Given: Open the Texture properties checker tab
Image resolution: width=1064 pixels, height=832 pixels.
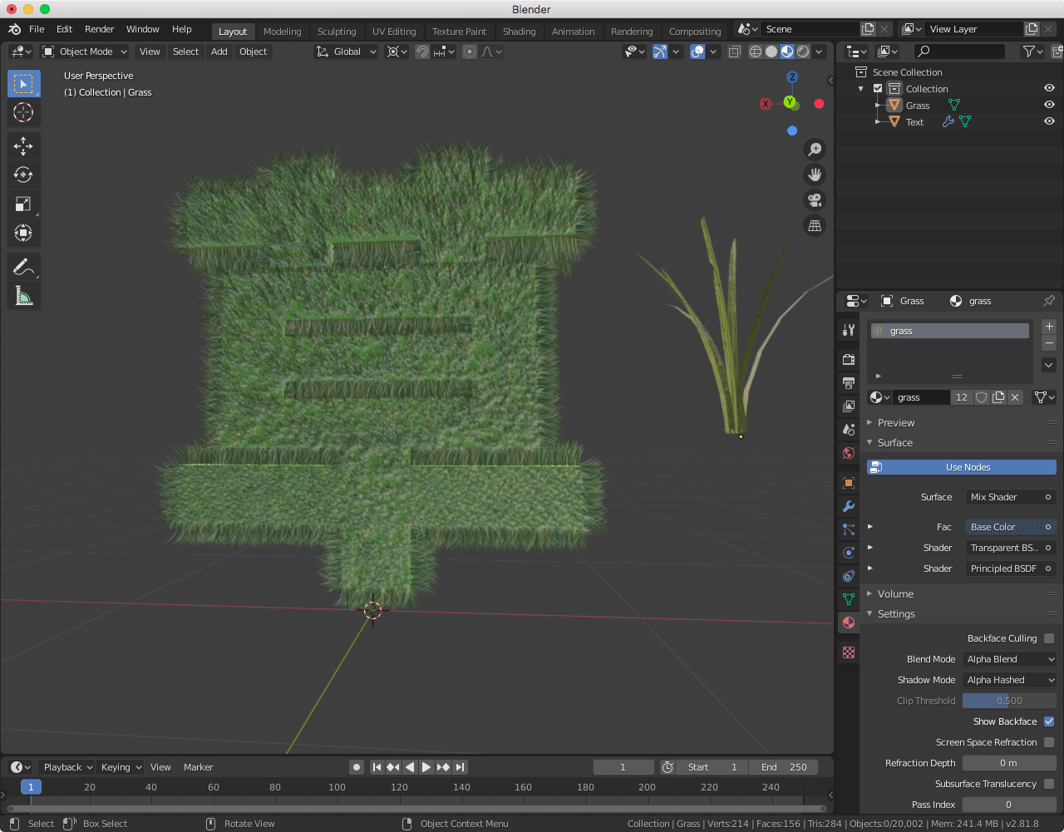Looking at the screenshot, I should coord(849,652).
